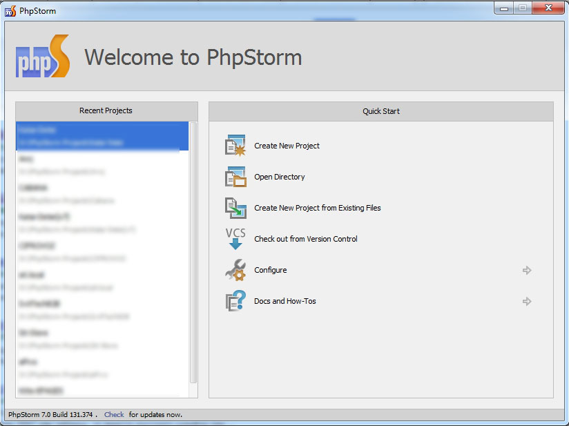Minimize the PhpStorm window

point(503,8)
